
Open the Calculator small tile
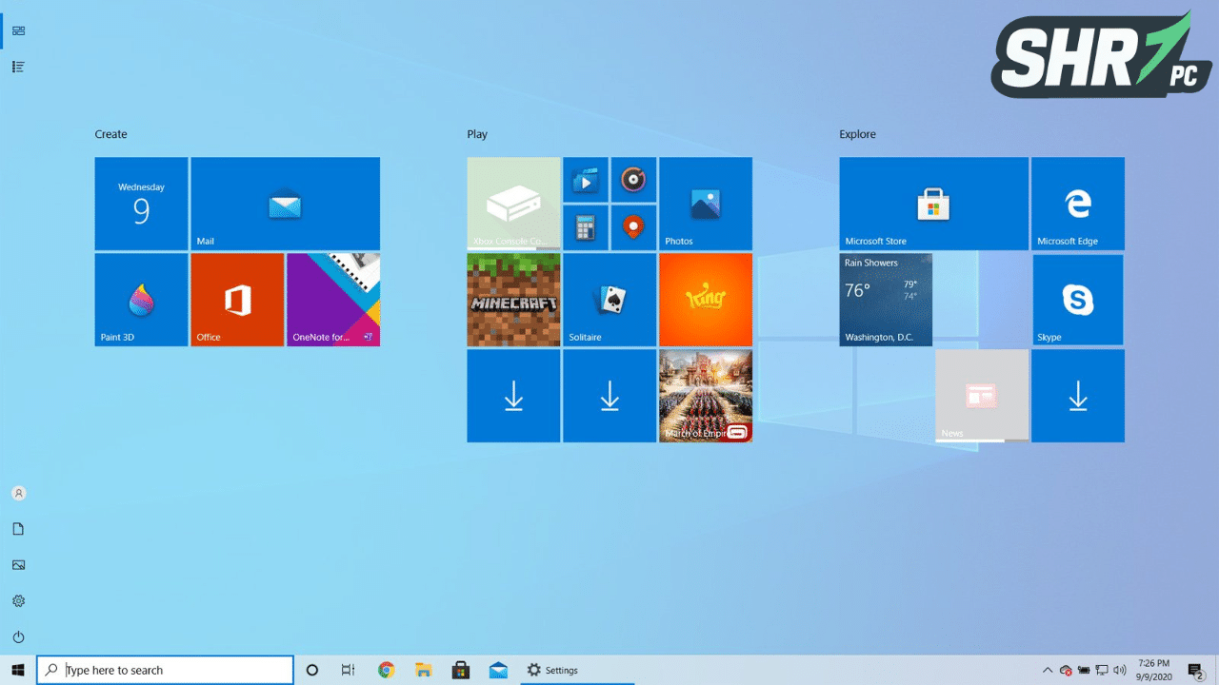click(586, 228)
